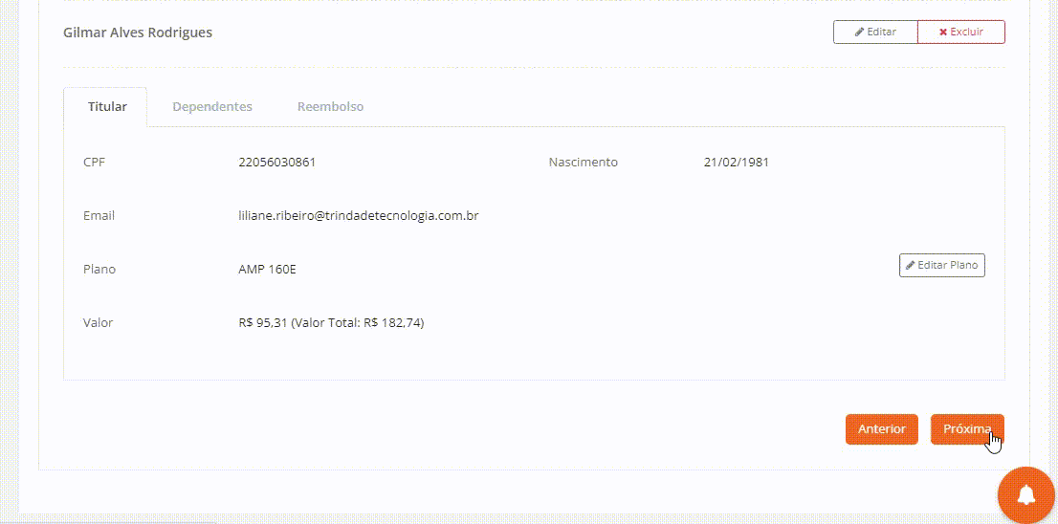The width and height of the screenshot is (1058, 524).
Task: Click the CPF number 22056030861
Action: (276, 163)
